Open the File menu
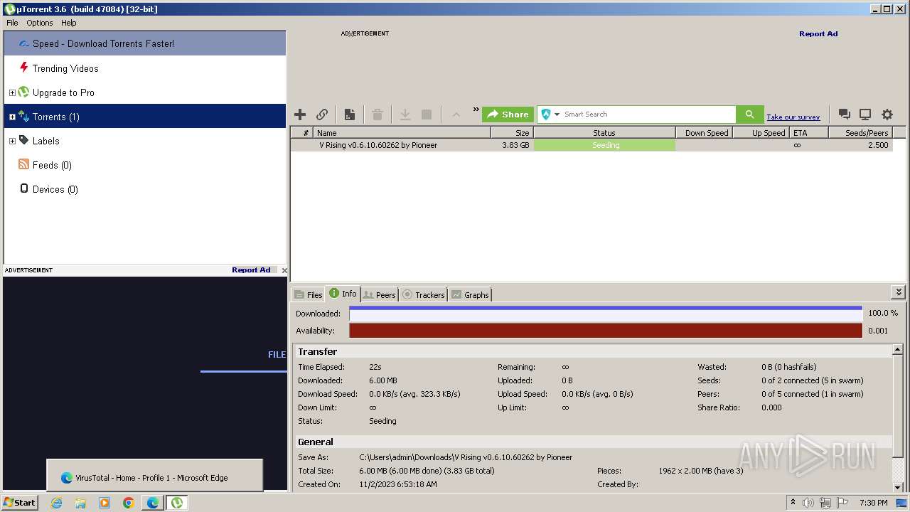This screenshot has height=512, width=910. [12, 23]
